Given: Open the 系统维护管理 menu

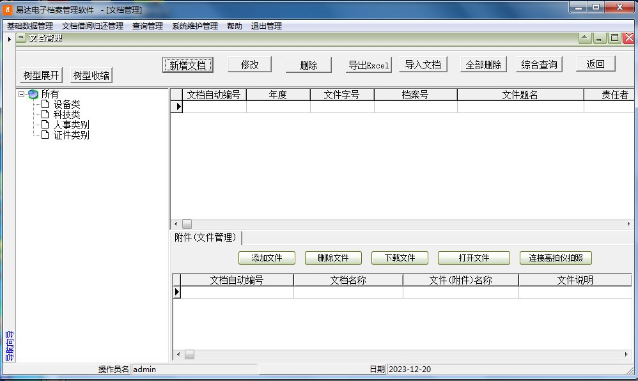Looking at the screenshot, I should point(195,26).
